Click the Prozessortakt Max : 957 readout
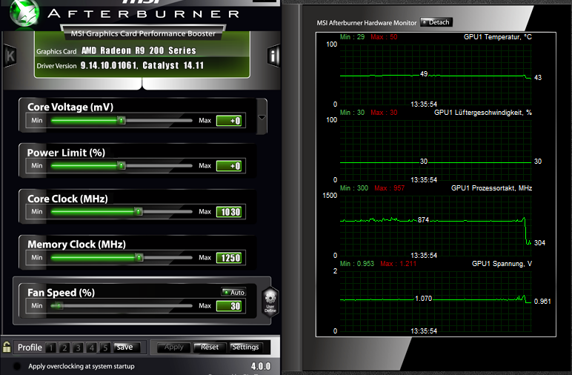This screenshot has height=375, width=572. tap(389, 188)
